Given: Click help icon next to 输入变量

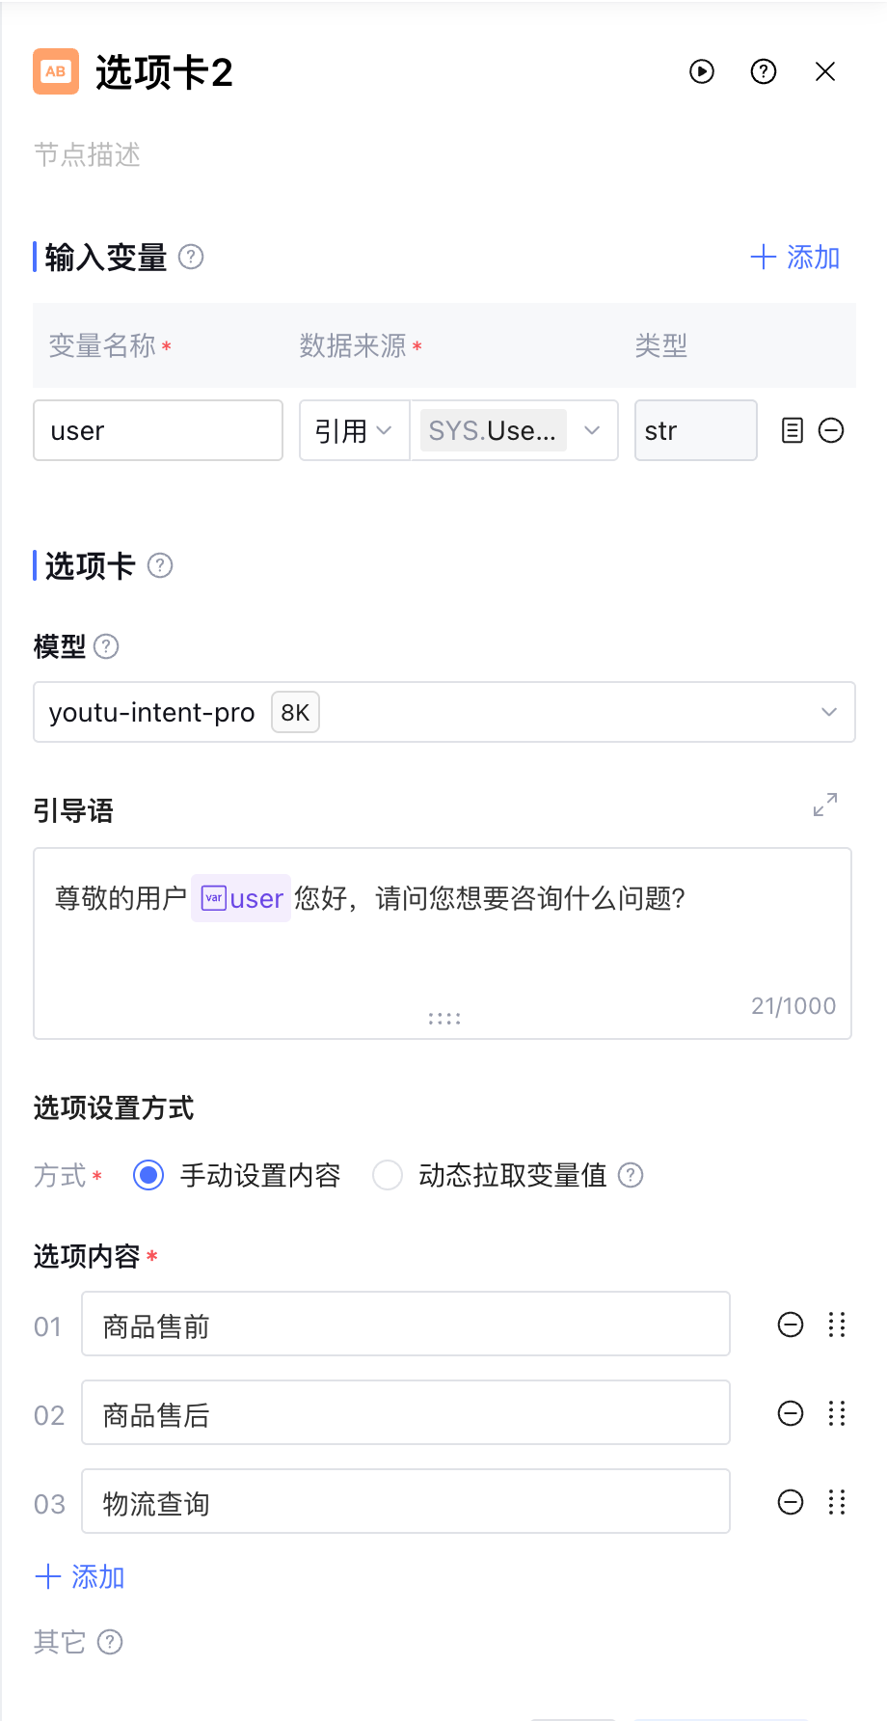Looking at the screenshot, I should click(x=191, y=257).
